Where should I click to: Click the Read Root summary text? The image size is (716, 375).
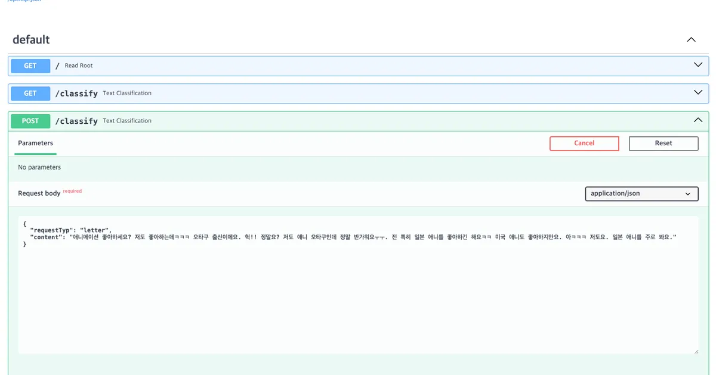[79, 65]
